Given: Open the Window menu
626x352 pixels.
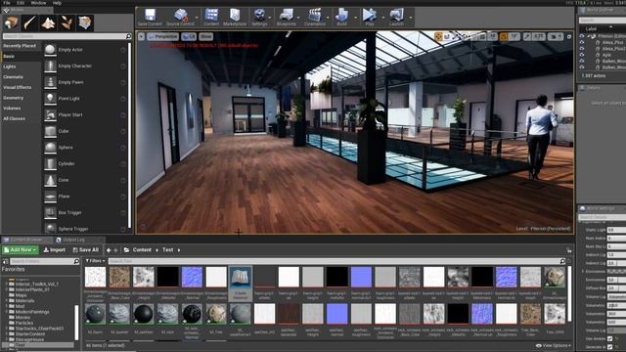Looking at the screenshot, I should [x=38, y=3].
